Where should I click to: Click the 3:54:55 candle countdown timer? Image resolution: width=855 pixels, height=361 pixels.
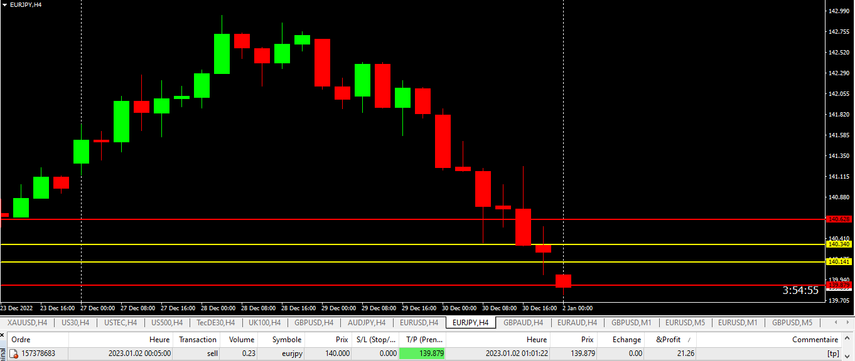800,290
